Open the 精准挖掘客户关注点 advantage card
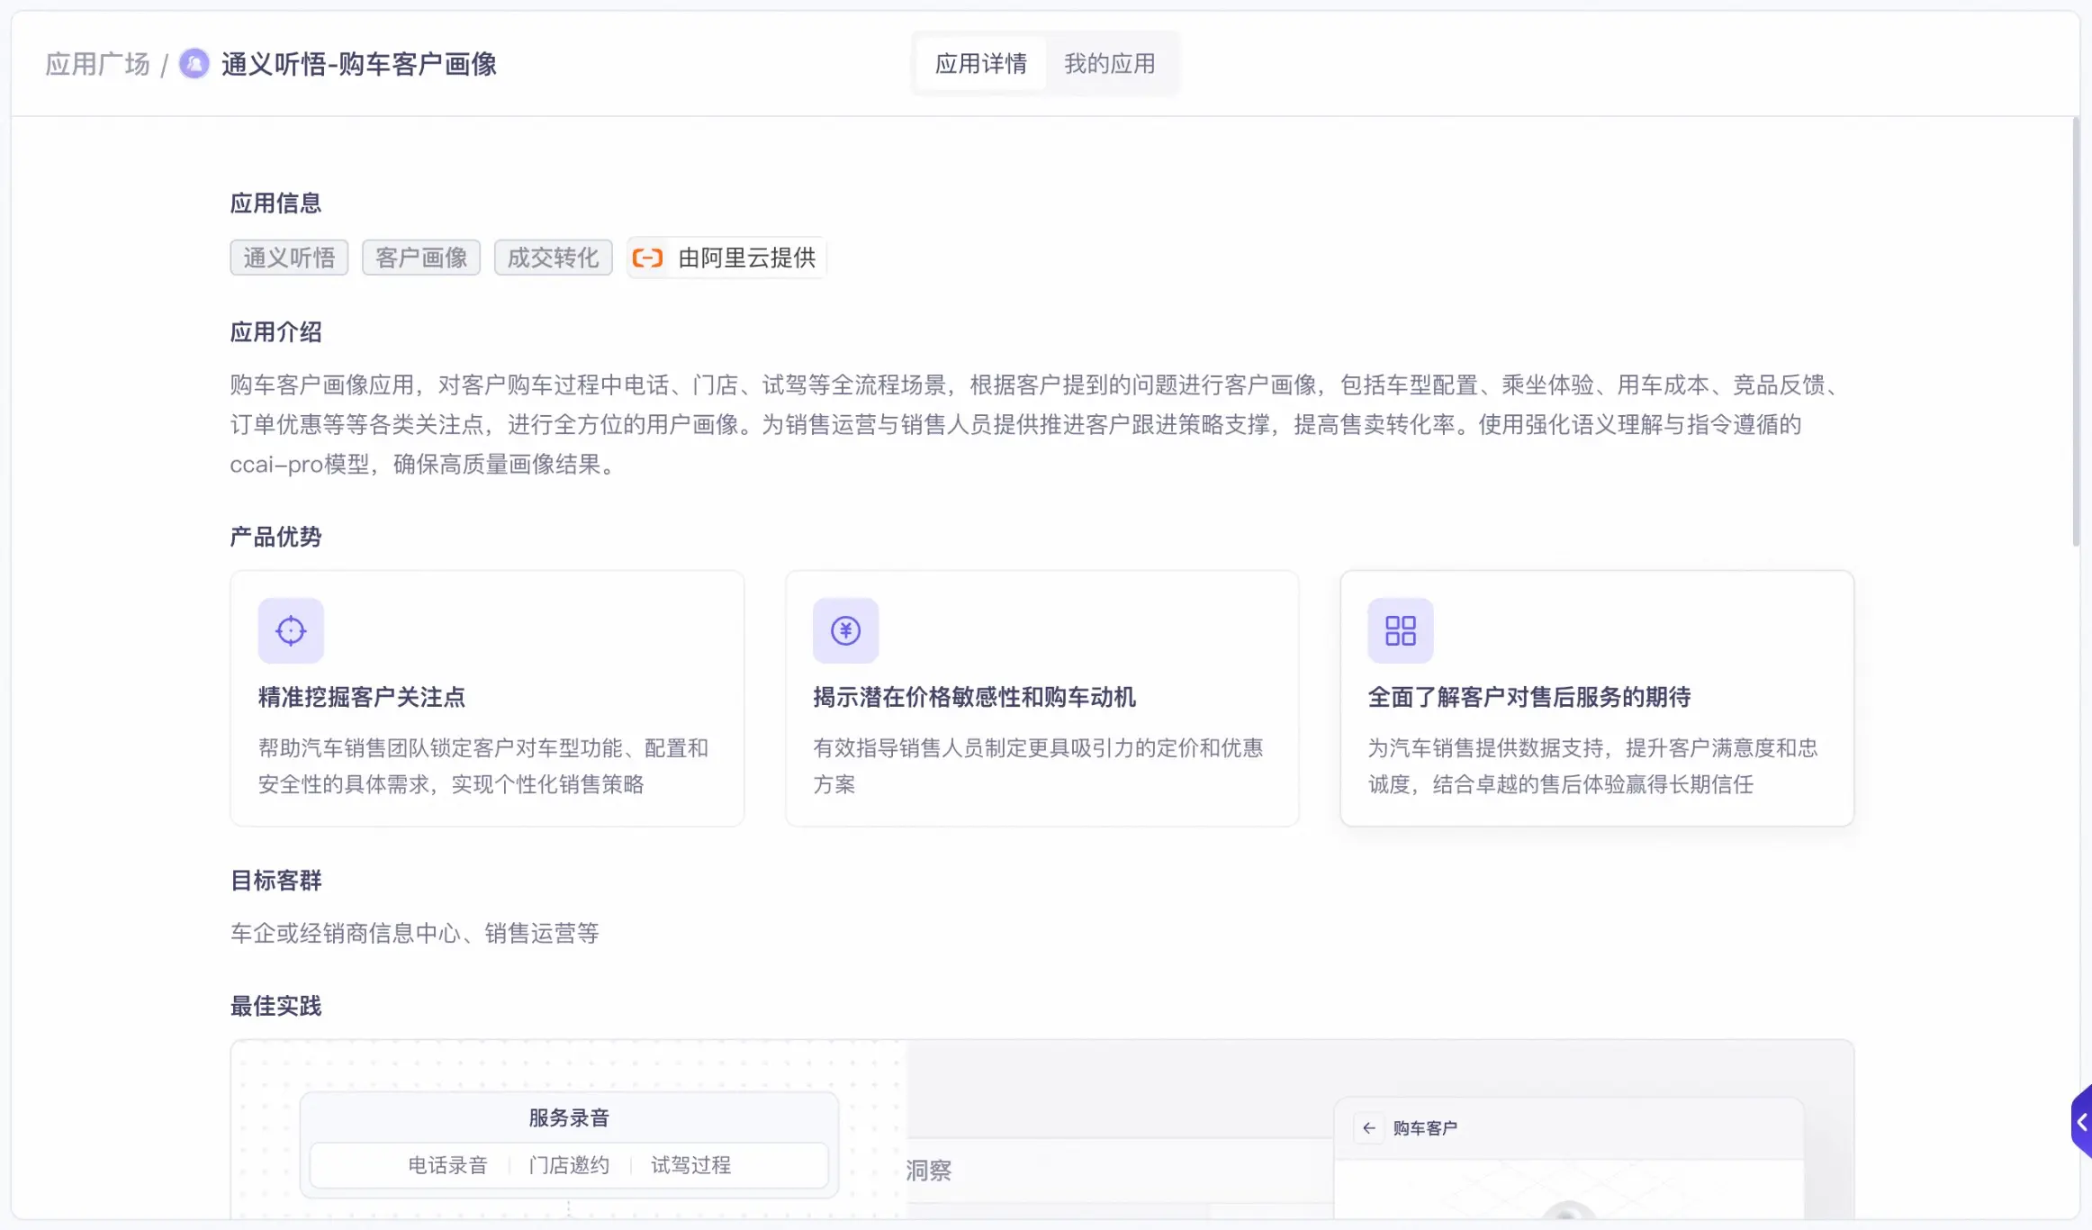2092x1230 pixels. pos(487,698)
